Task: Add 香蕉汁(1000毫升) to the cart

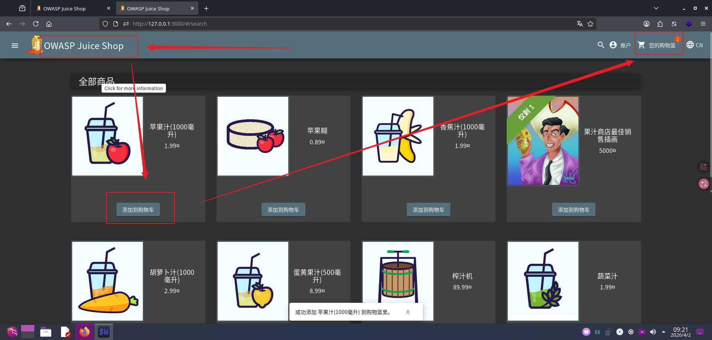Action: pos(429,210)
